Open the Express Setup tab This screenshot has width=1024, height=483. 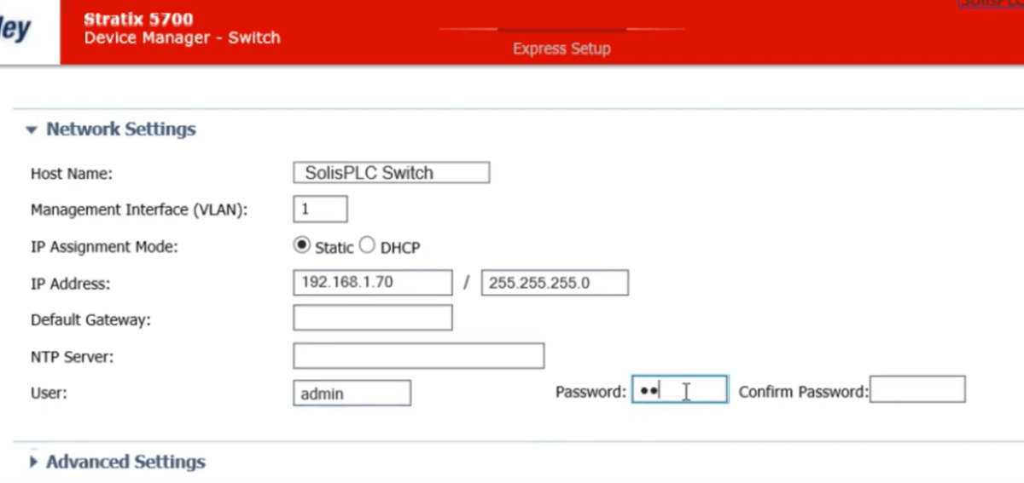[x=561, y=49]
